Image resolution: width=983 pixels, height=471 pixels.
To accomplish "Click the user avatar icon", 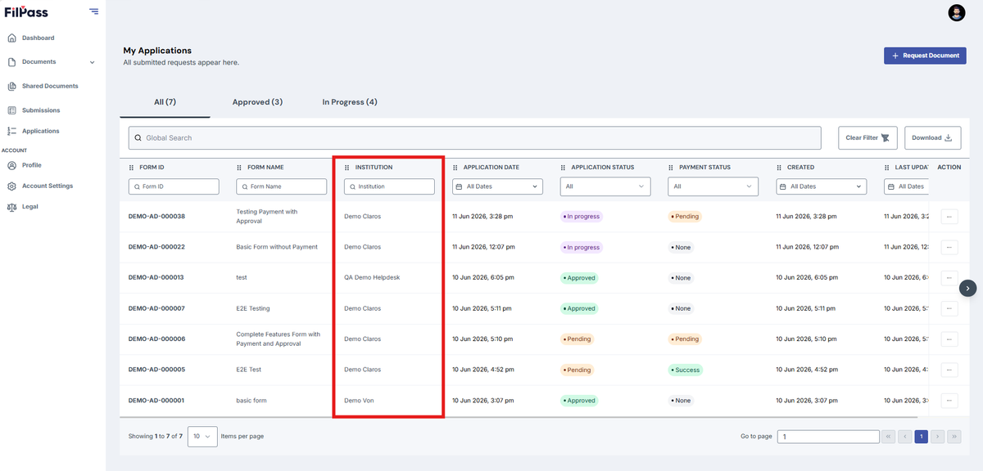I will (957, 12).
